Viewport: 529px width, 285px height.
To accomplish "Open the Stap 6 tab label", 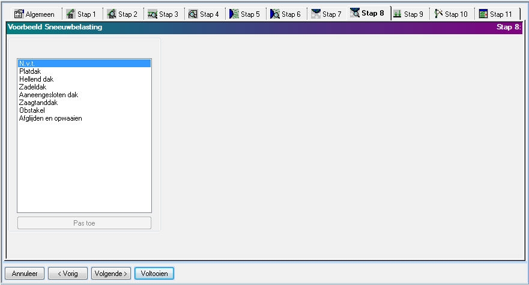I will [x=291, y=14].
